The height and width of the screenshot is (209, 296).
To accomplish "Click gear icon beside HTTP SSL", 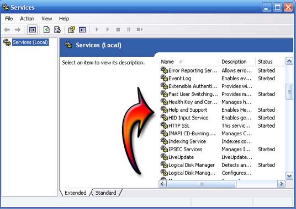I will (x=164, y=125).
